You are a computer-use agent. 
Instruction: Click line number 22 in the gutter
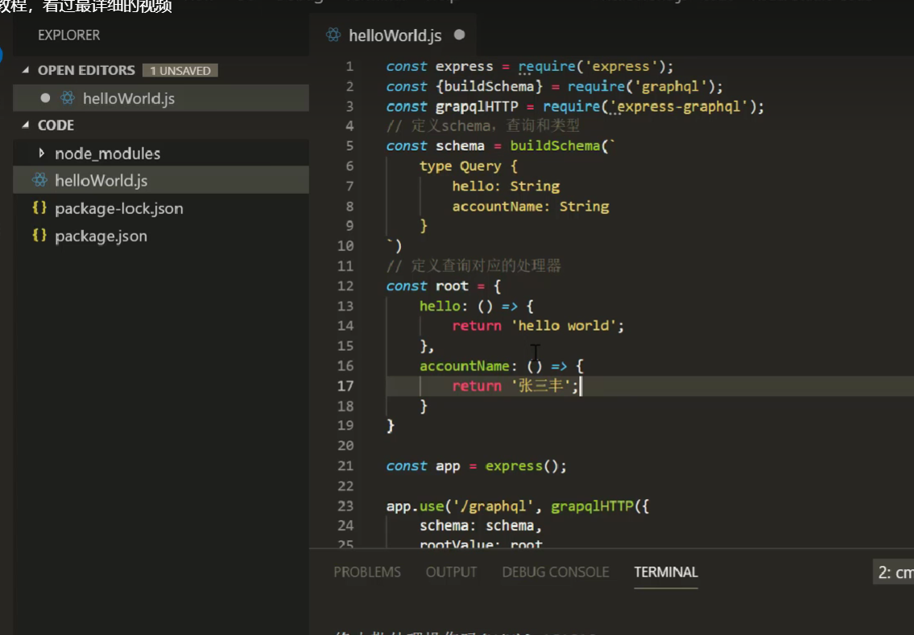[345, 486]
